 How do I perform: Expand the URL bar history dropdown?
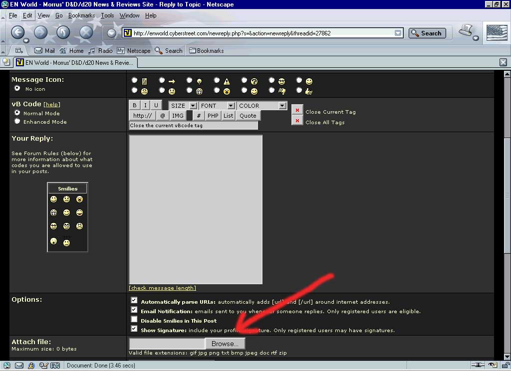[x=398, y=33]
